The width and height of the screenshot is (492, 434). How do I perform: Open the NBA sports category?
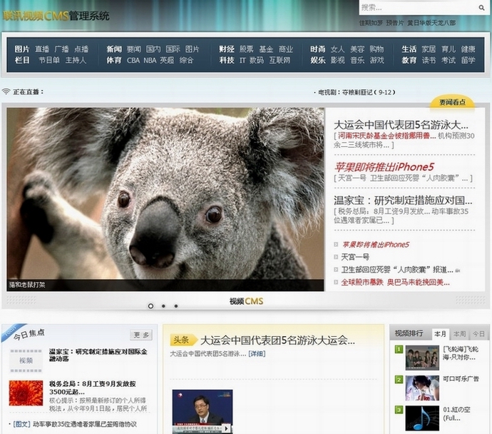point(150,61)
